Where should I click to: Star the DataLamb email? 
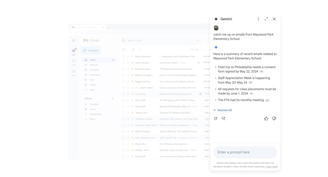(128, 156)
